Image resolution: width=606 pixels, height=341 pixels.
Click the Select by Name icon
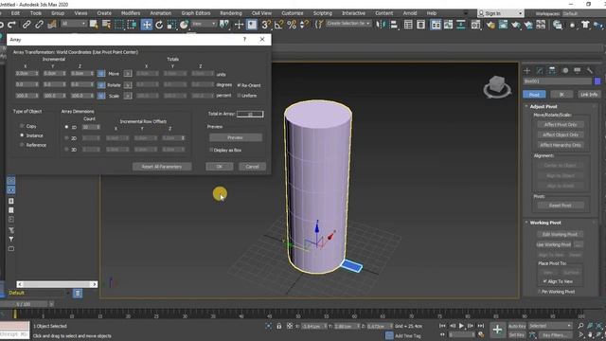(106, 25)
